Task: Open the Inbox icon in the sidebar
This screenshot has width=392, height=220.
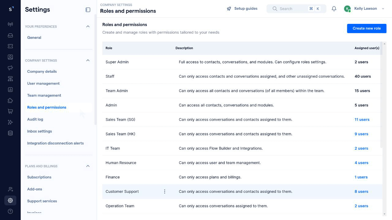Action: (x=10, y=35)
